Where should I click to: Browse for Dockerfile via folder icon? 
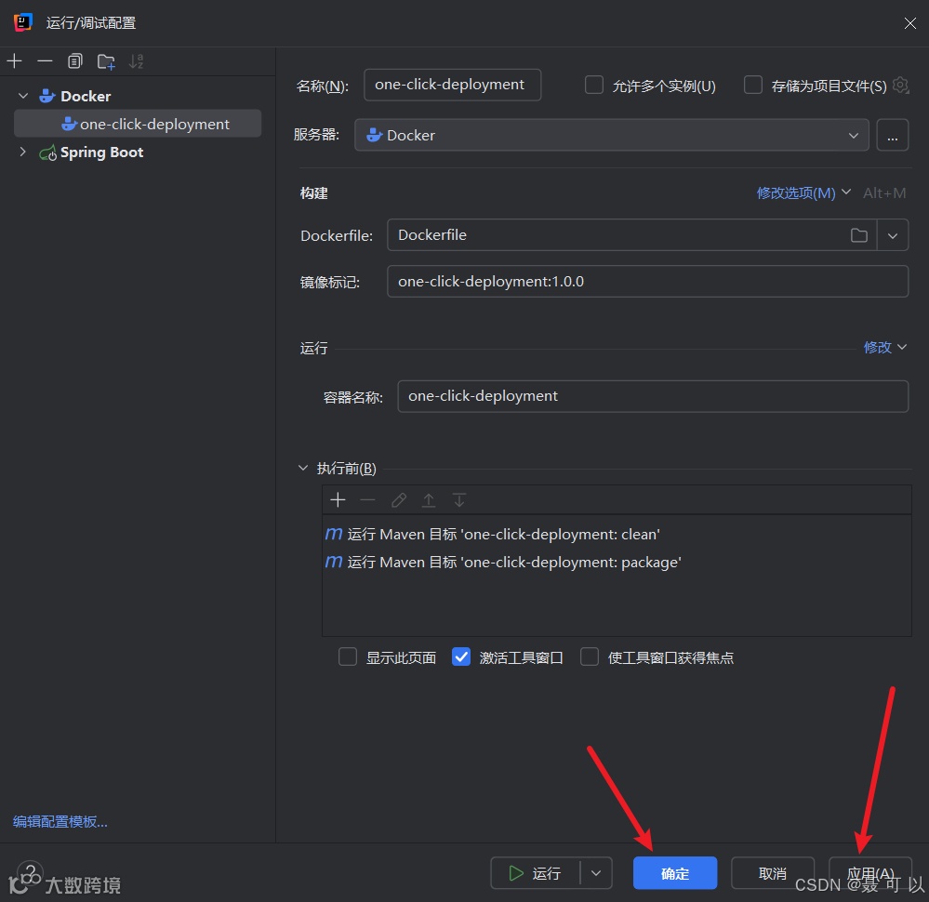coord(858,235)
